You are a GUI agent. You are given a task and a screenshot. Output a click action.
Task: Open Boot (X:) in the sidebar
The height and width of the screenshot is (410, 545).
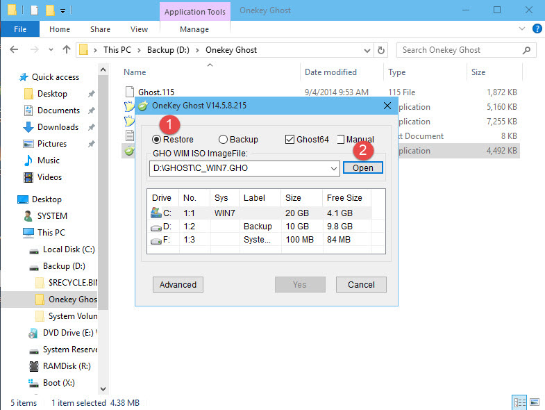click(x=58, y=383)
